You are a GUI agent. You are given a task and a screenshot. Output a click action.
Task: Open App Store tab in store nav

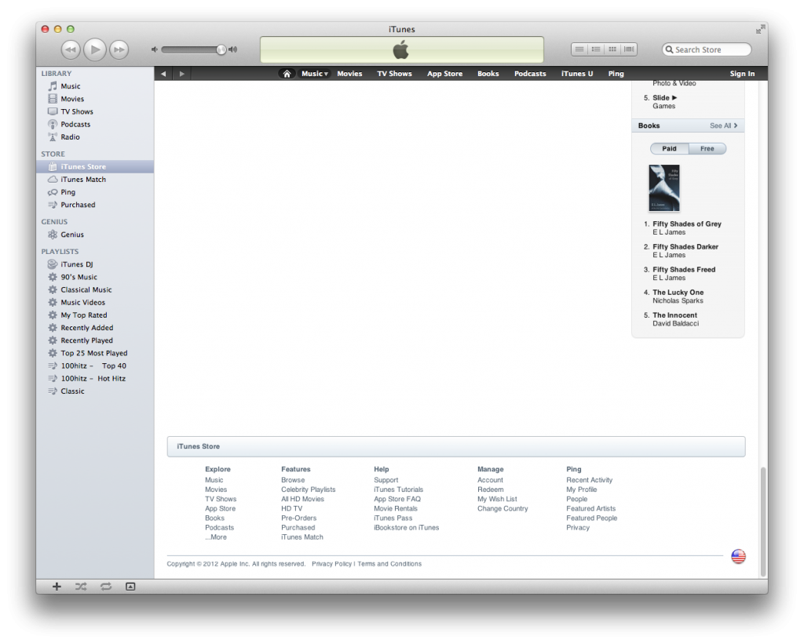tap(445, 74)
